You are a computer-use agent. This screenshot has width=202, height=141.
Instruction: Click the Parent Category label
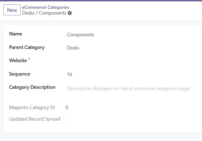(27, 47)
